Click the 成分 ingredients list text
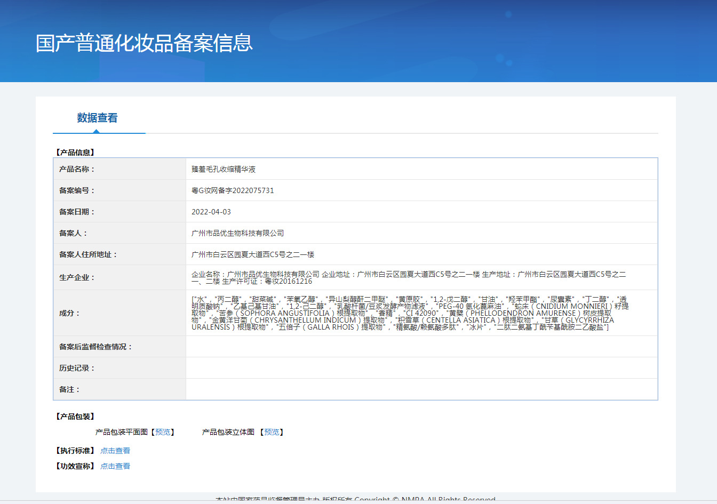The image size is (717, 504). coord(409,313)
